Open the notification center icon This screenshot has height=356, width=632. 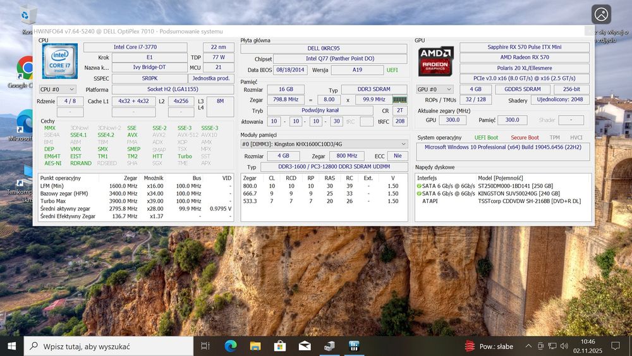616,346
